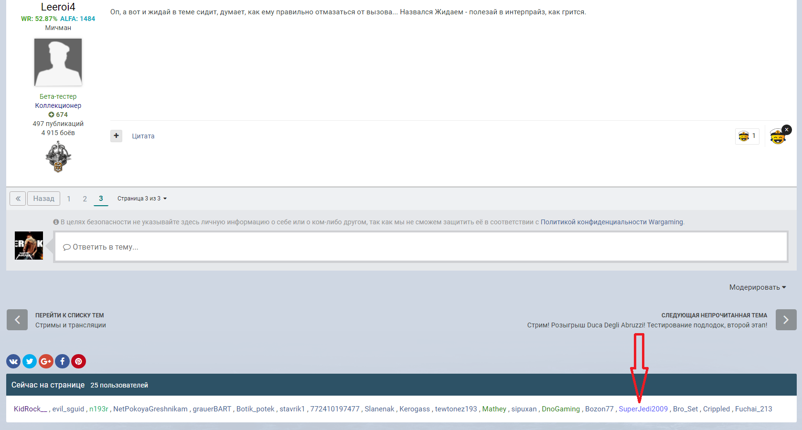
Task: Click the plus multi-quote button
Action: click(x=116, y=136)
